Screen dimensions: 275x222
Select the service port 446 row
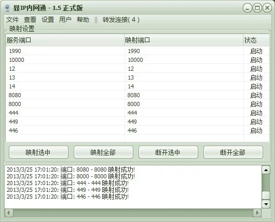coord(137,130)
